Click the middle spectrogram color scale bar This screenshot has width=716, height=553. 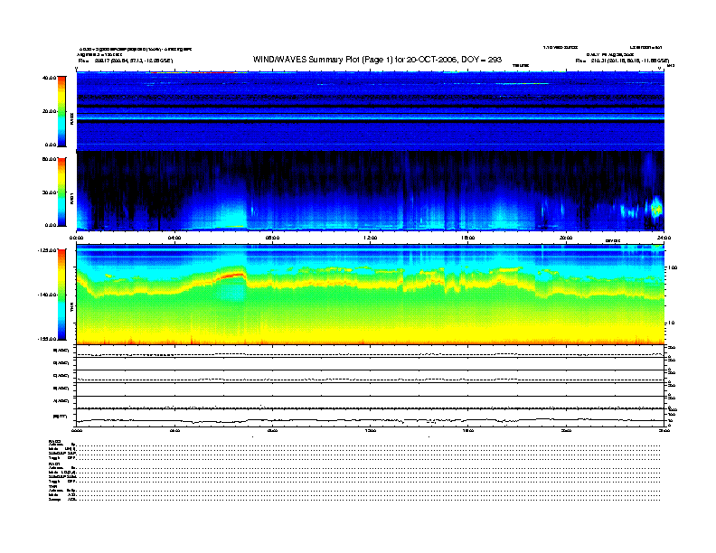click(x=61, y=192)
